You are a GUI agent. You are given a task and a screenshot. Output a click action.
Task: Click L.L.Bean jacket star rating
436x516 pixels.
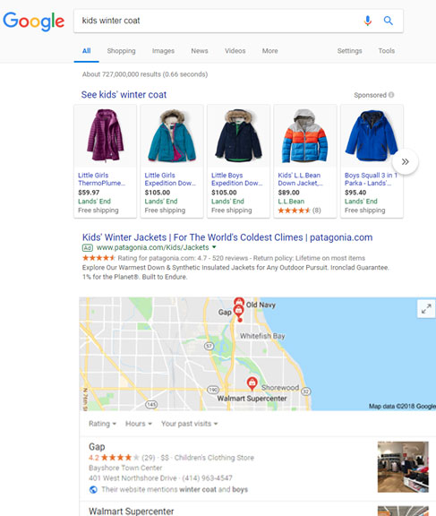294,211
